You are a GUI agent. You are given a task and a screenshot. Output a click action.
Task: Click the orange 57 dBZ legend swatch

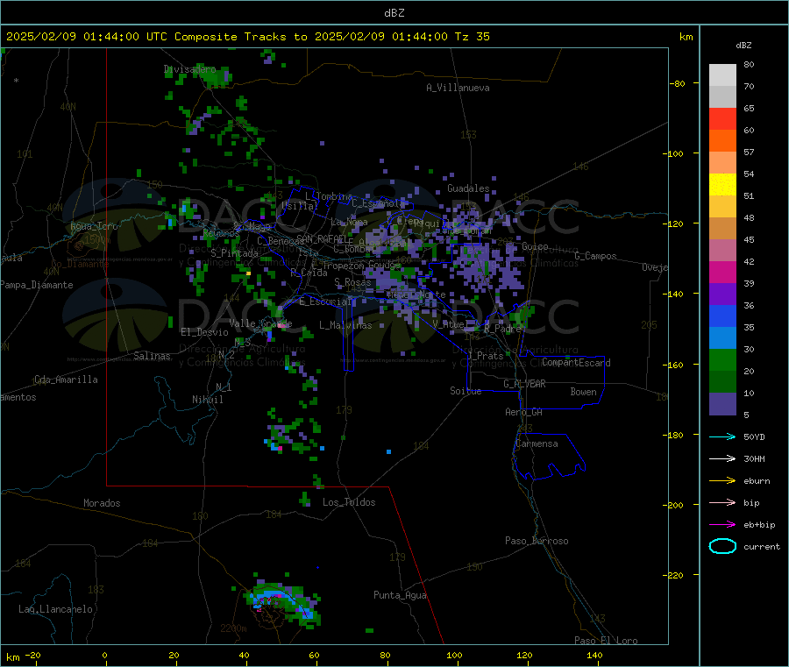tap(722, 141)
